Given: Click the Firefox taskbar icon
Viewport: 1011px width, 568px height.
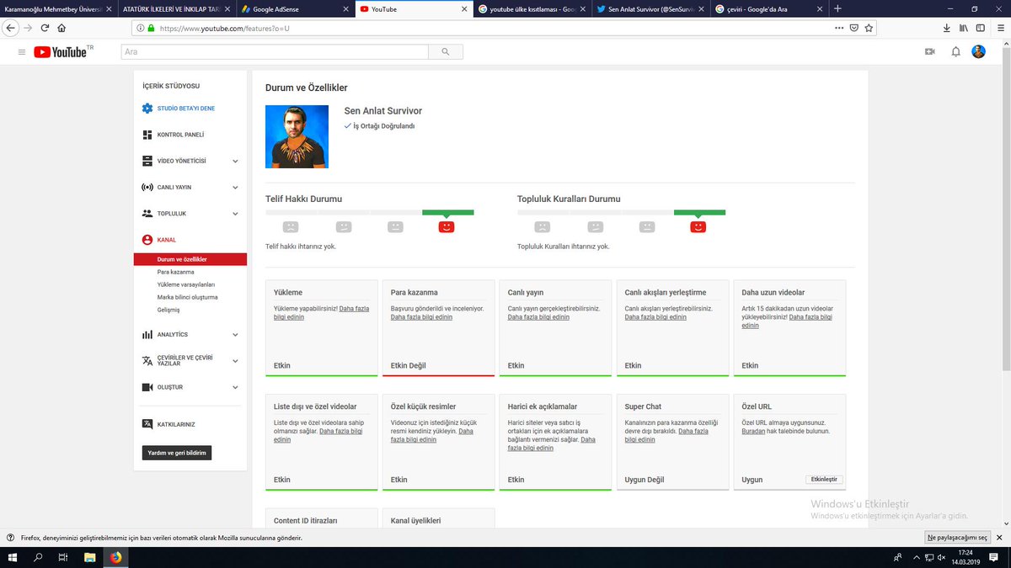Looking at the screenshot, I should coord(115,557).
